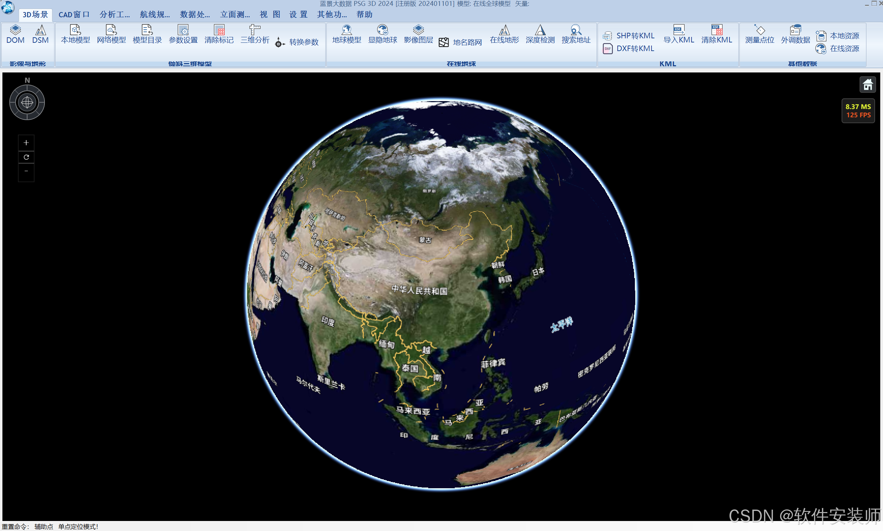Click the home view reset button
Image resolution: width=883 pixels, height=531 pixels.
(x=867, y=85)
